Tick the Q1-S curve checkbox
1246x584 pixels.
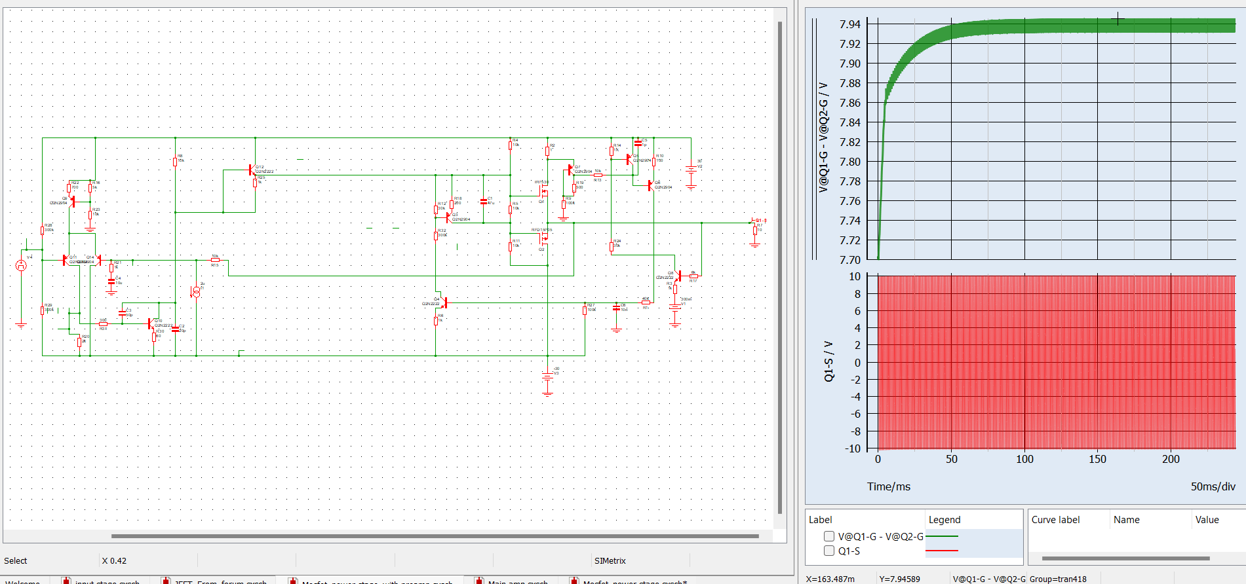(x=829, y=551)
